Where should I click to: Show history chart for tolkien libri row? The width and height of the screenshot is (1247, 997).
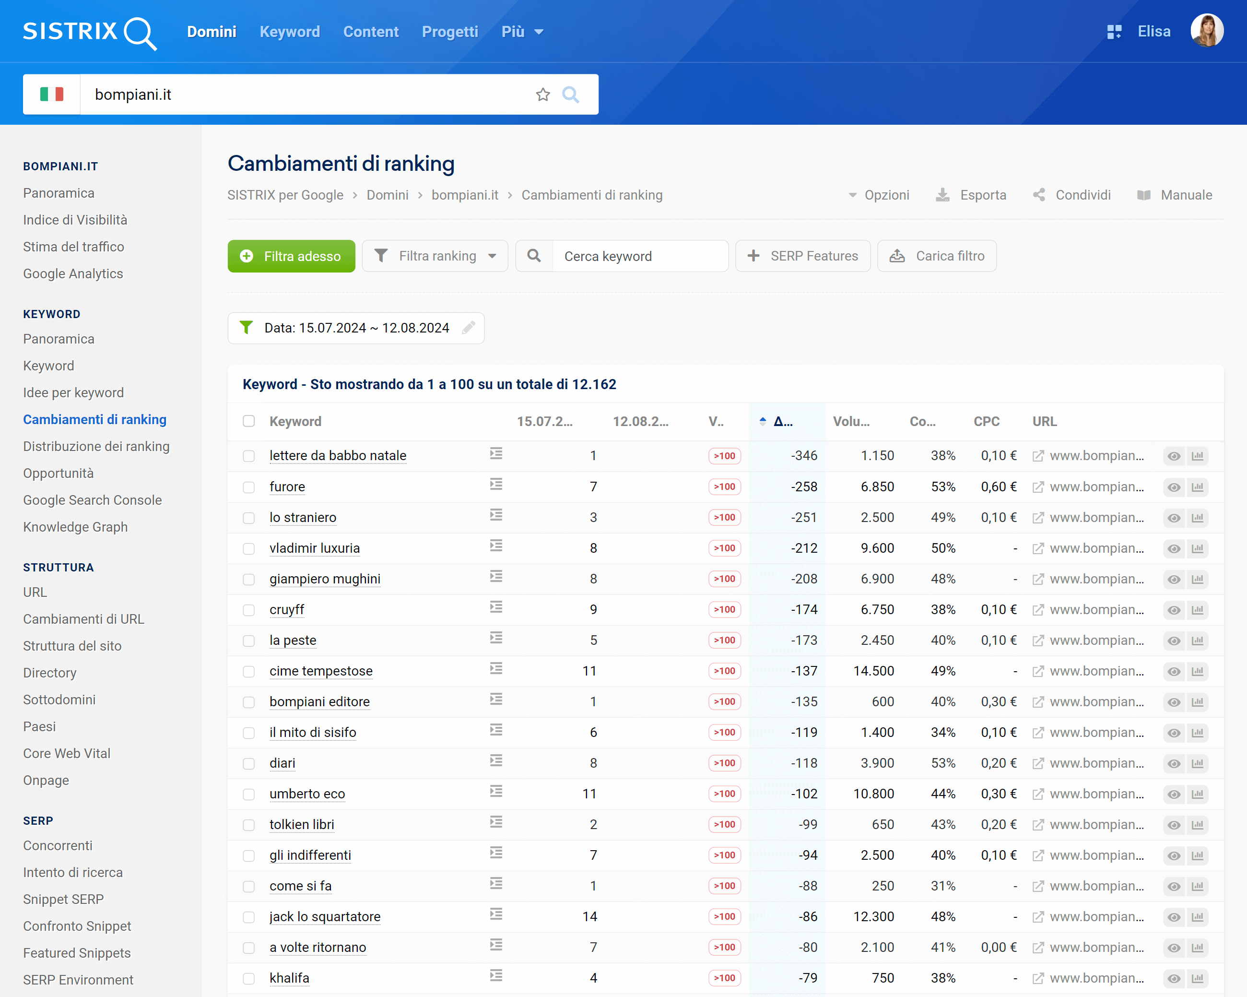pos(1198,825)
